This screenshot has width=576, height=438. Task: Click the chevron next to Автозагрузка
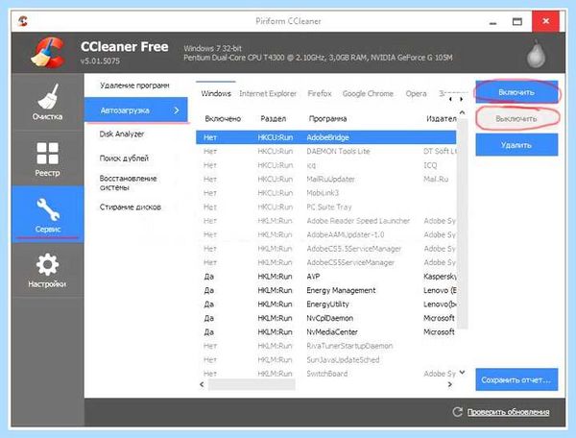click(x=177, y=109)
